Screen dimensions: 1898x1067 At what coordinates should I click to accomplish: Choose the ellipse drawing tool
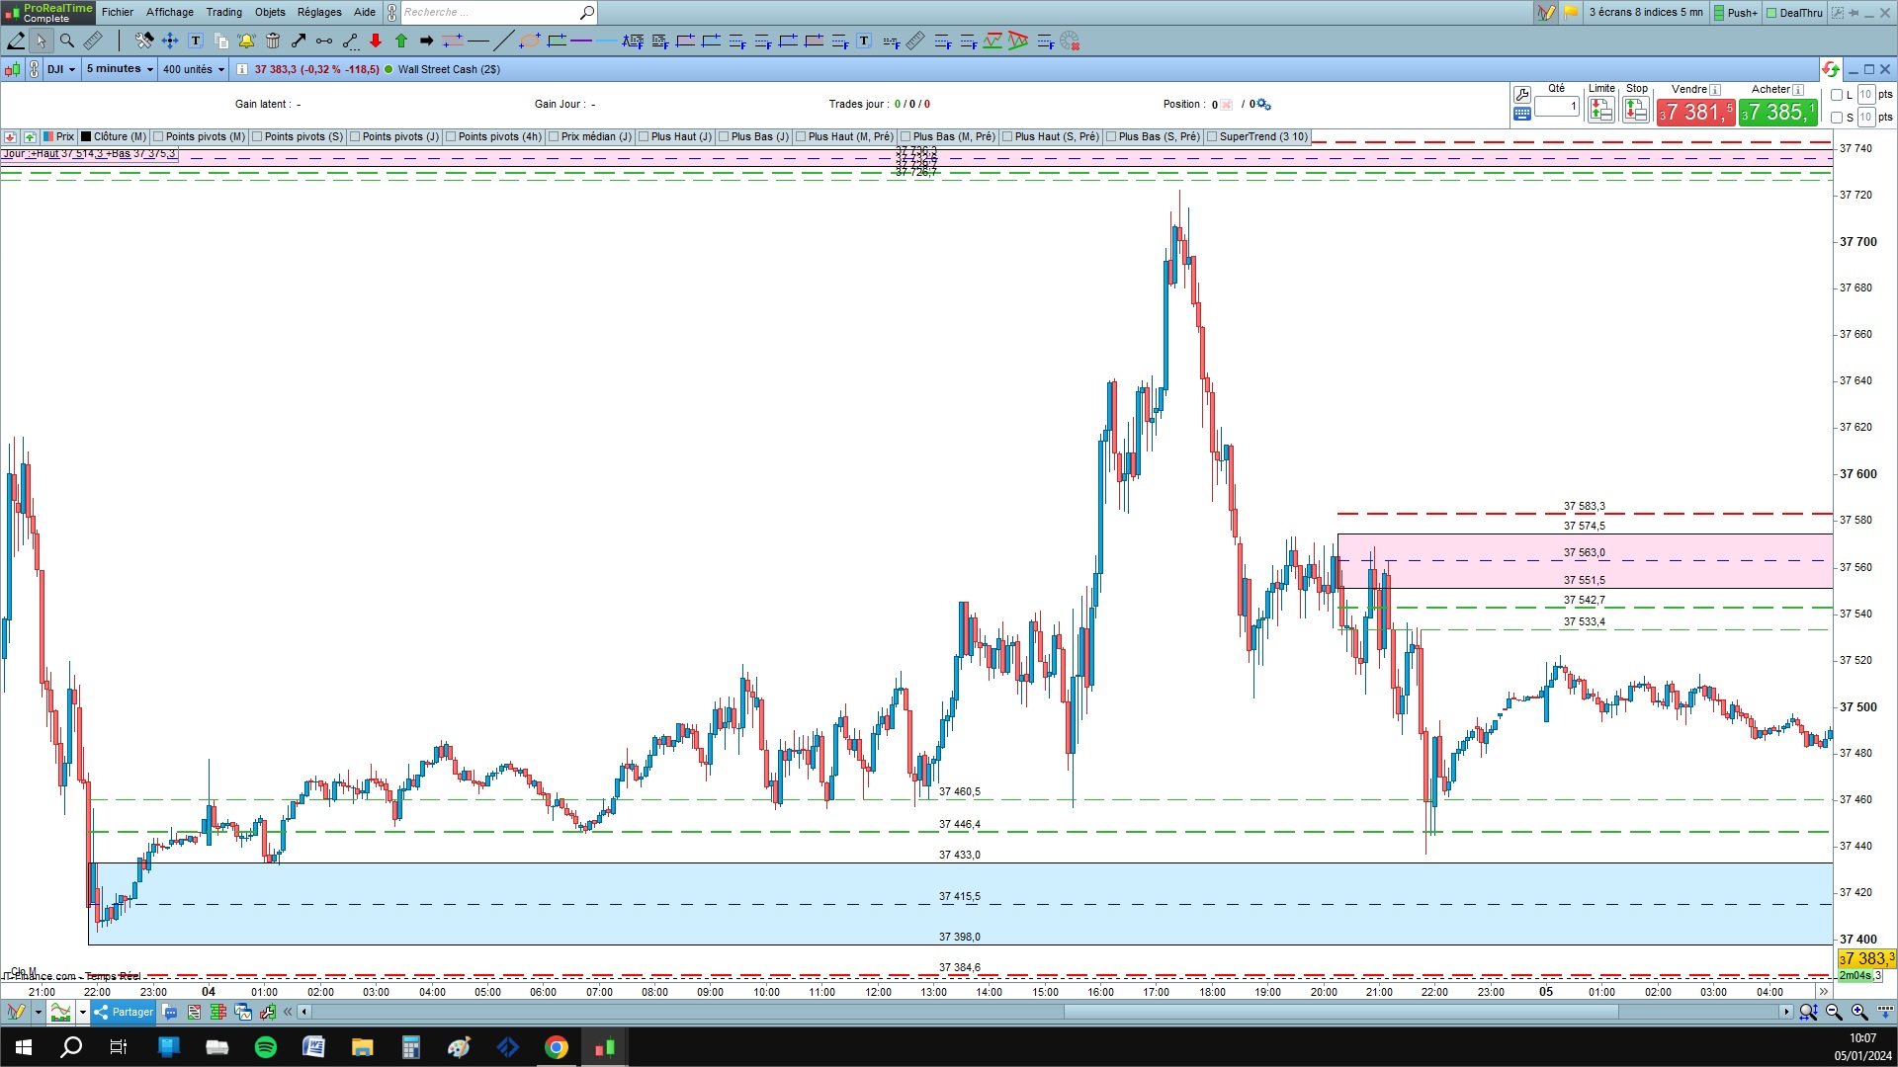coord(530,41)
